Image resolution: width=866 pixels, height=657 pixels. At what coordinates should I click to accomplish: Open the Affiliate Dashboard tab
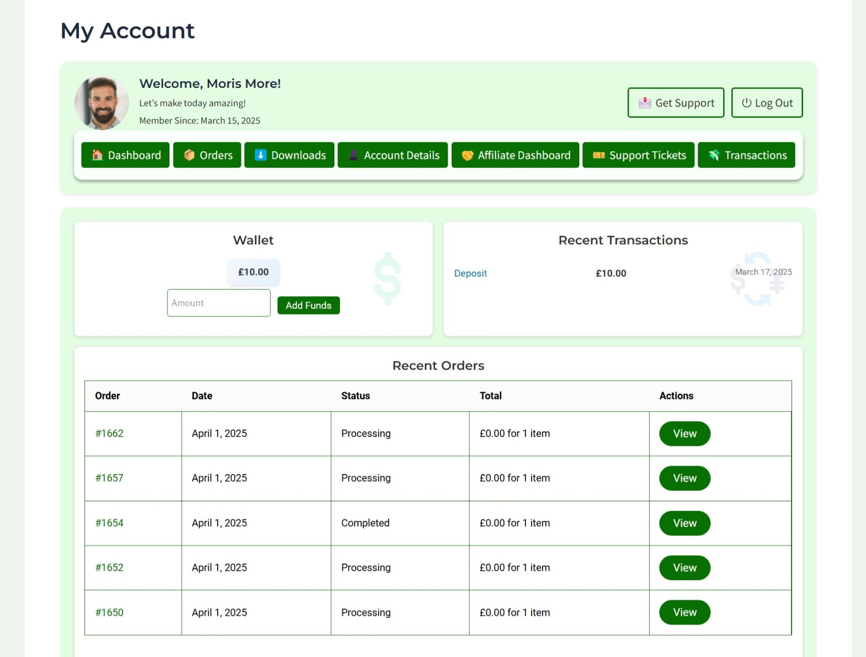click(515, 155)
